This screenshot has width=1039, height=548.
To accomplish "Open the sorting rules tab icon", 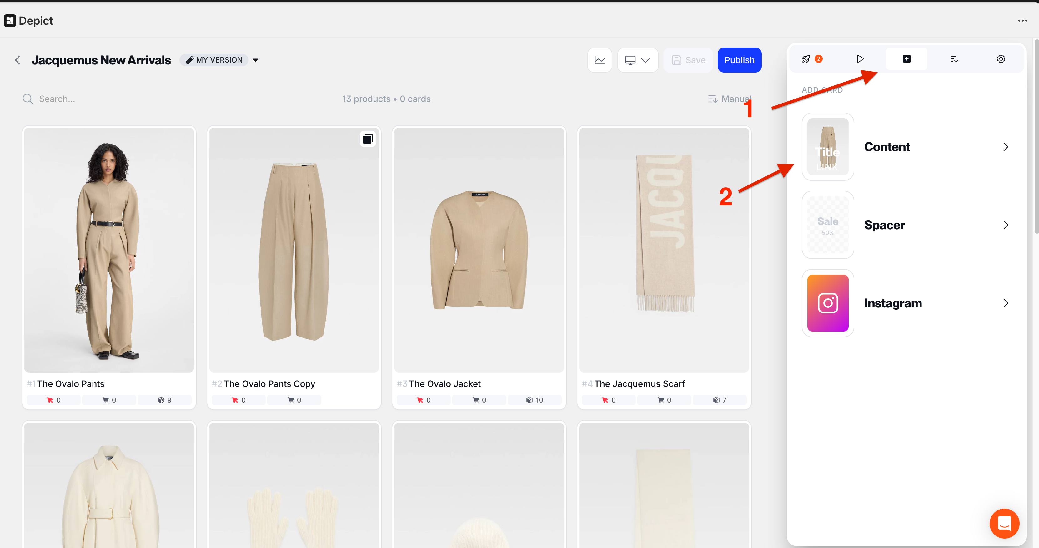I will tap(953, 59).
